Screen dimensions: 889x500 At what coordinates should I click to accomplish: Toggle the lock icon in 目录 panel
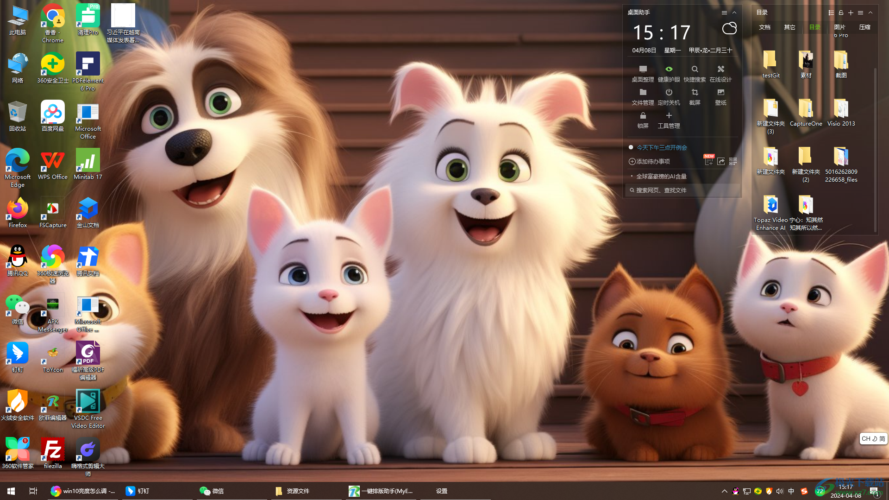(x=841, y=13)
